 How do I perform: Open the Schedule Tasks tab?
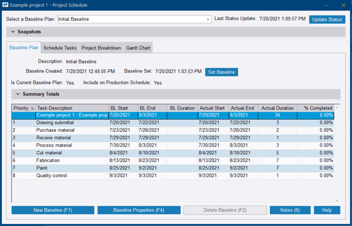pos(60,47)
